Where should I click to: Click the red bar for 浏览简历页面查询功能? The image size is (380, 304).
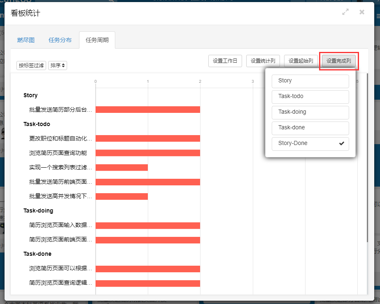148,153
